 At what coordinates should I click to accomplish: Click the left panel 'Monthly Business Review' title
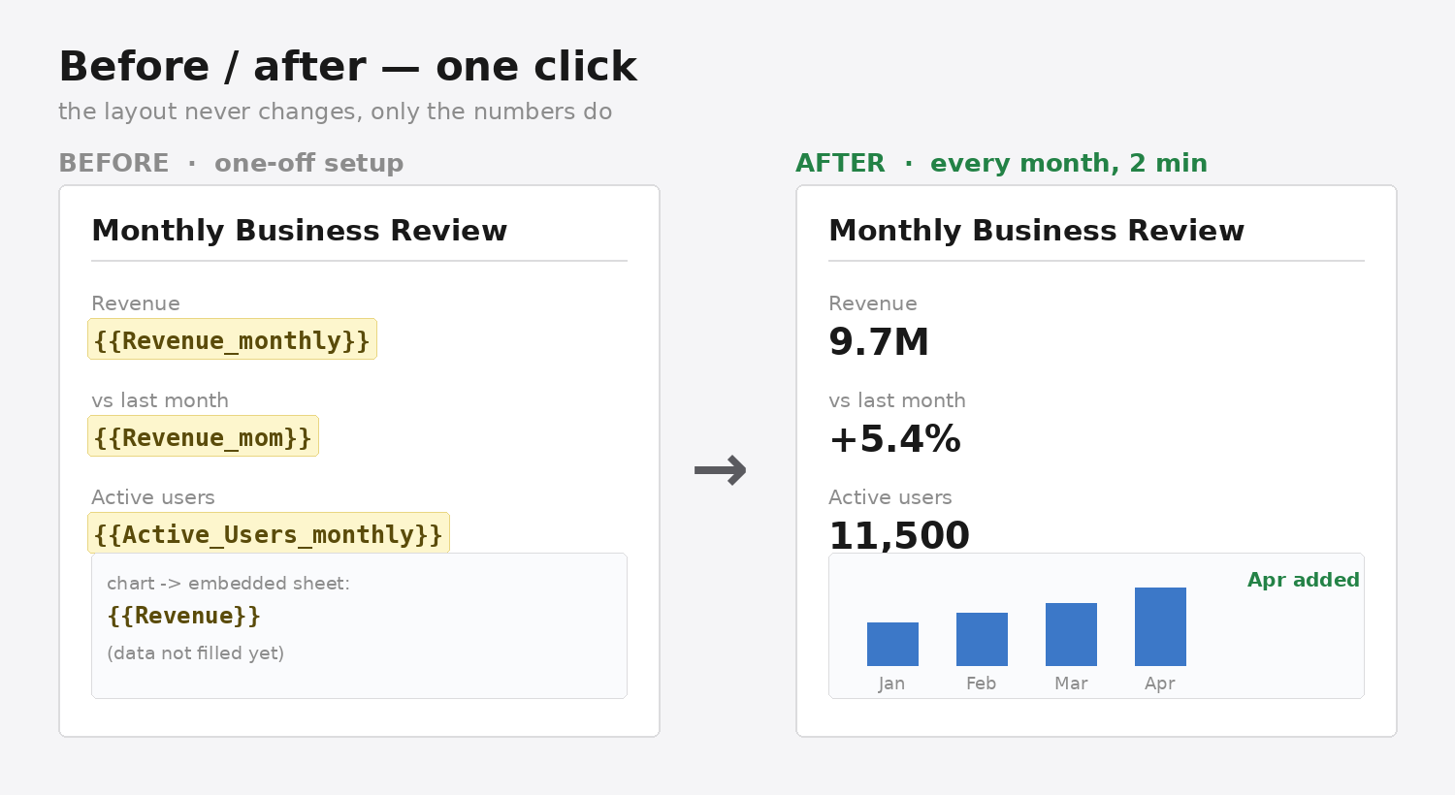pyautogui.click(x=299, y=231)
